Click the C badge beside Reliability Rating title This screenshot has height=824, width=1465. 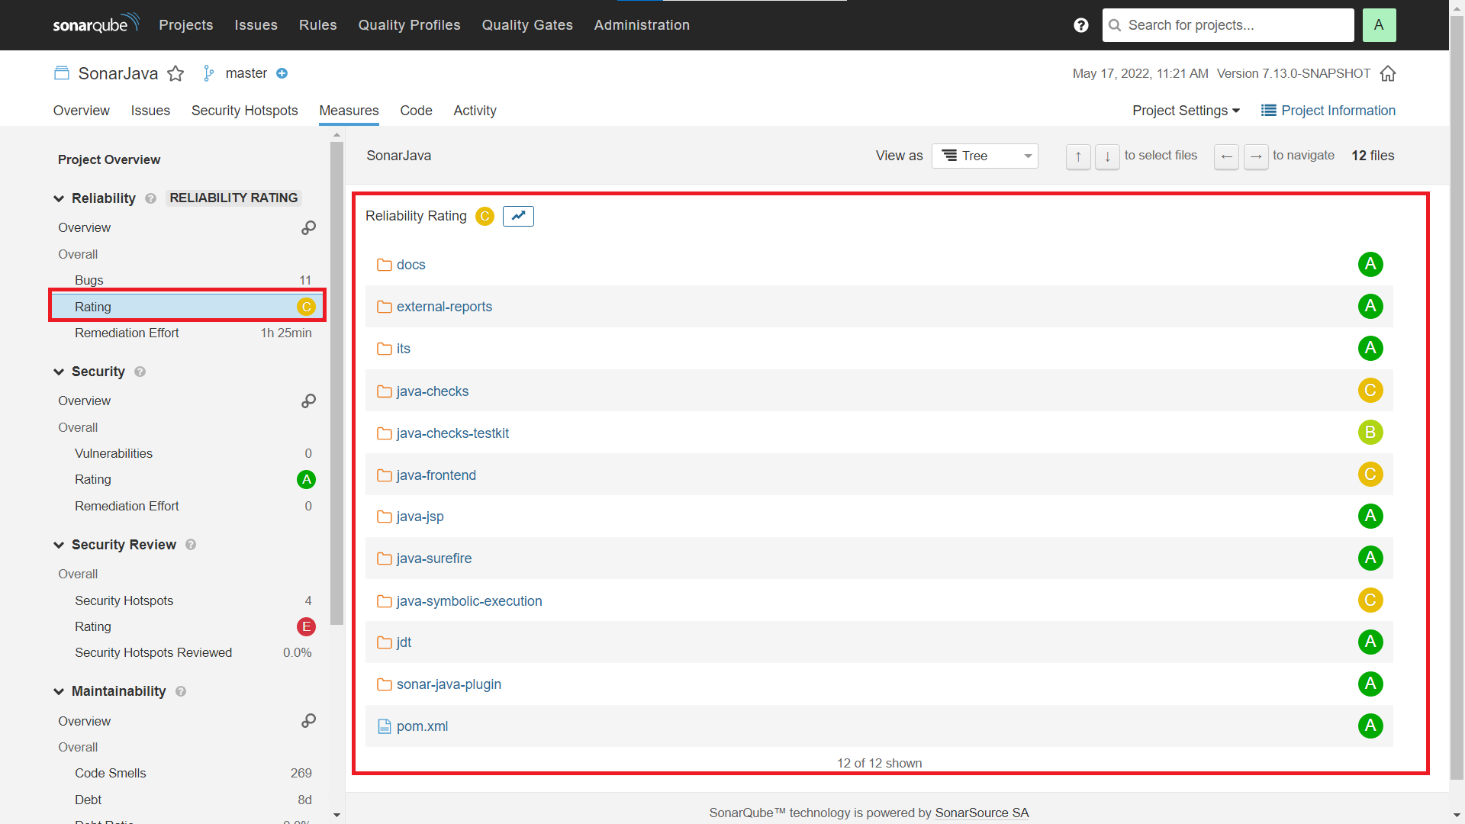coord(485,216)
